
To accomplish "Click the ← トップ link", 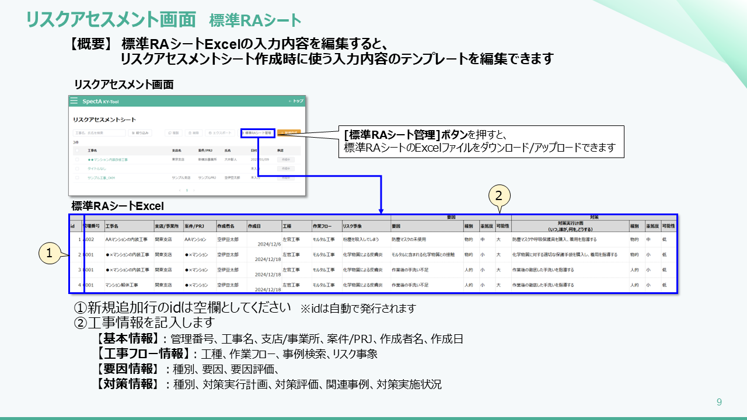I will click(x=296, y=101).
